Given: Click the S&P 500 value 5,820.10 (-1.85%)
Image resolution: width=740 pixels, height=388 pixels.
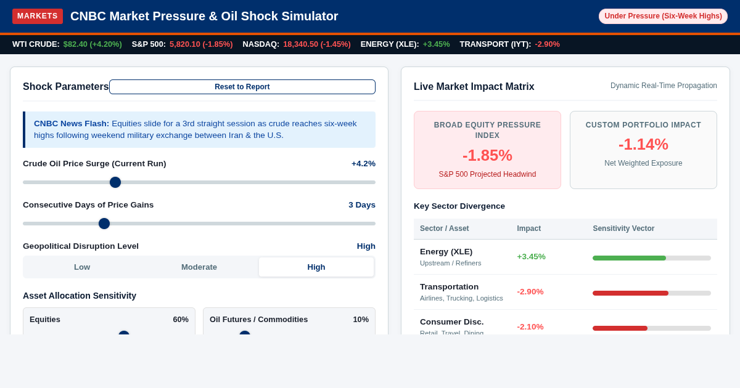Looking at the screenshot, I should click(201, 44).
